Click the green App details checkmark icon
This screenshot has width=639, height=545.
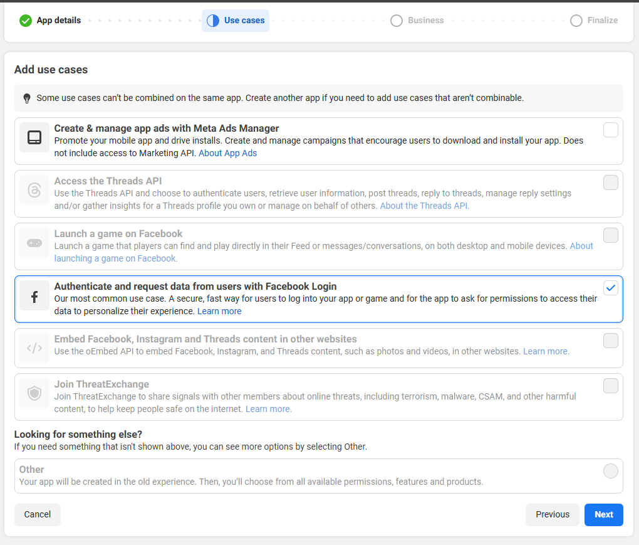(25, 21)
